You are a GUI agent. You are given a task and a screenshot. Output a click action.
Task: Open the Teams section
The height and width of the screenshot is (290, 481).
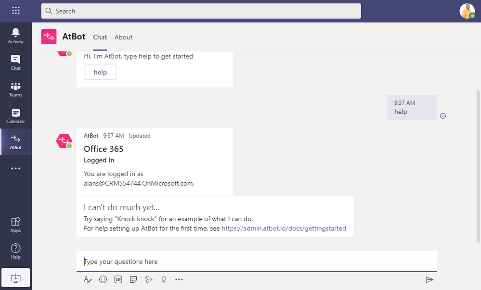pyautogui.click(x=15, y=89)
